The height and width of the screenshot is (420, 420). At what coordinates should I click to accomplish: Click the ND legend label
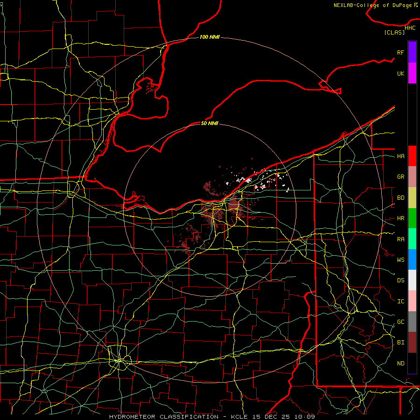tap(401, 363)
